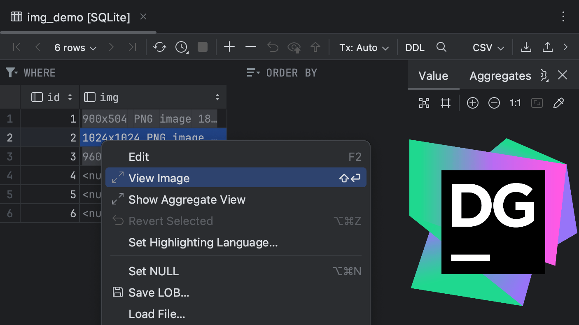Toggle ascending sort on the id column
Image resolution: width=579 pixels, height=325 pixels.
[x=70, y=97]
